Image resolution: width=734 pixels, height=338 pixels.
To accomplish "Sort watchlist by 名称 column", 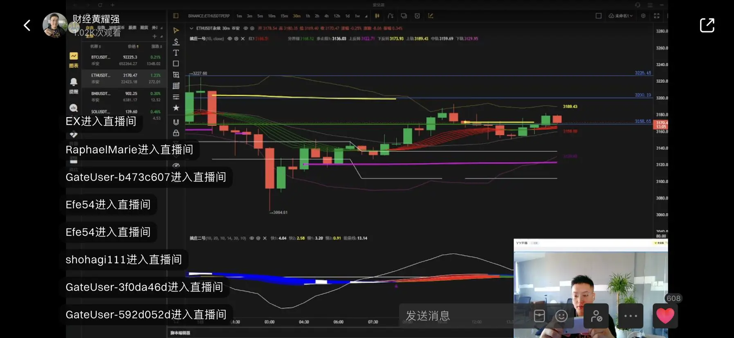I will (x=95, y=47).
